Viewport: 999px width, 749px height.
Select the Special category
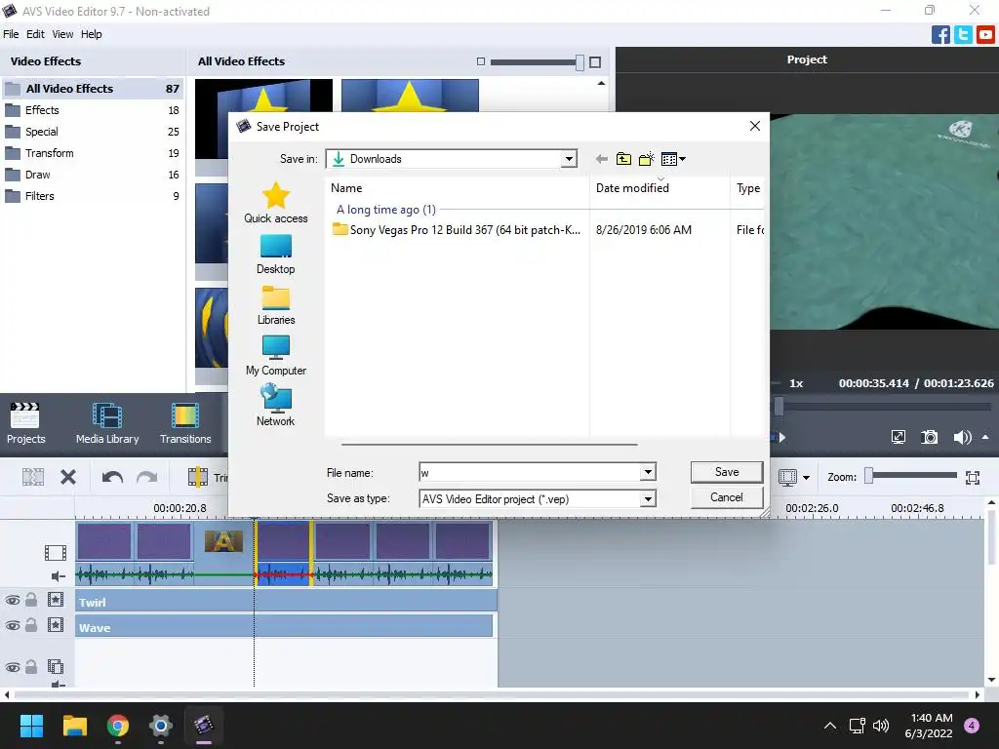click(x=93, y=132)
